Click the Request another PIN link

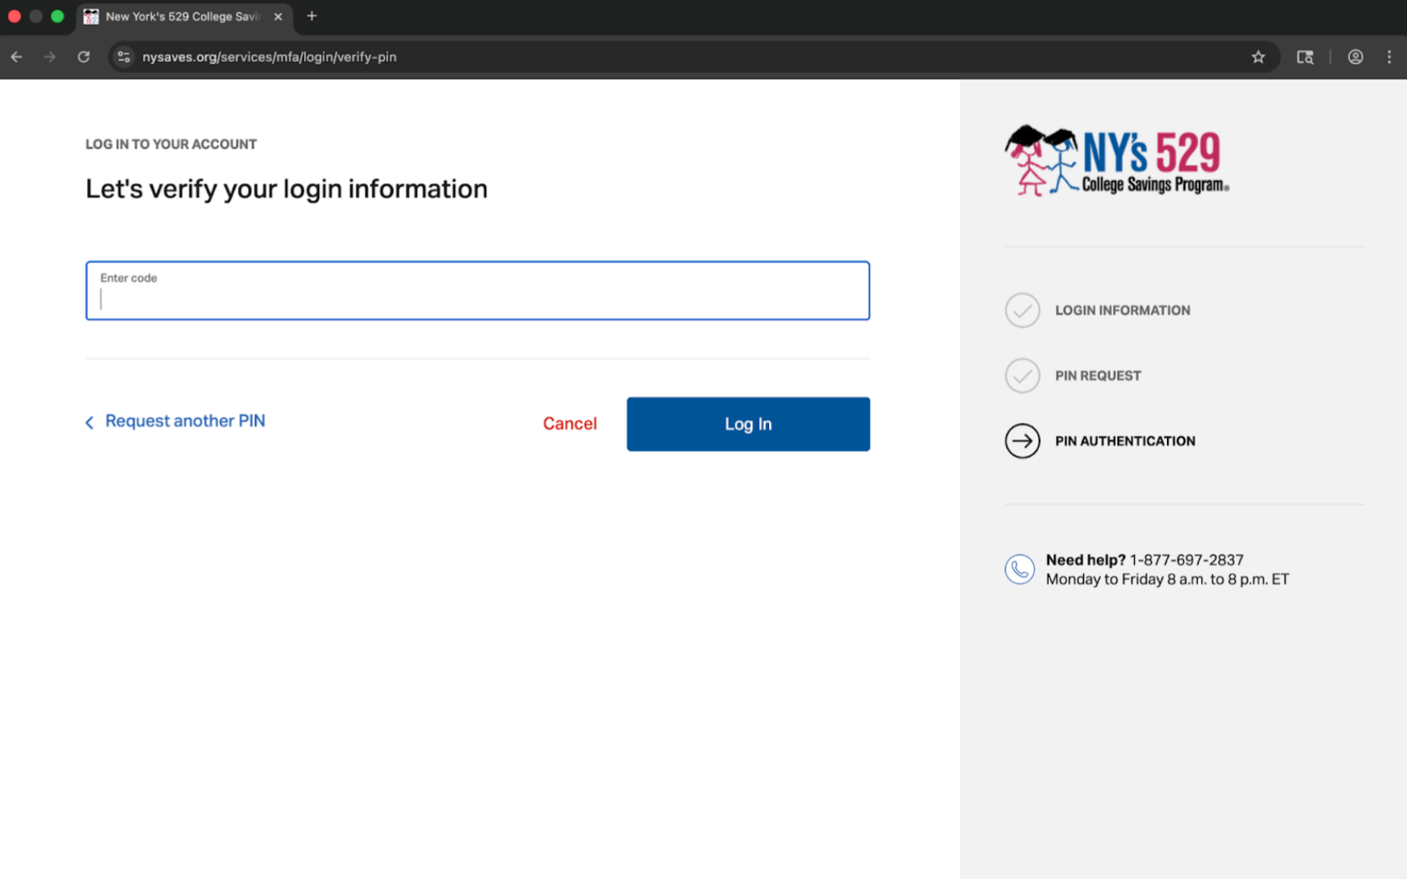[x=185, y=421]
